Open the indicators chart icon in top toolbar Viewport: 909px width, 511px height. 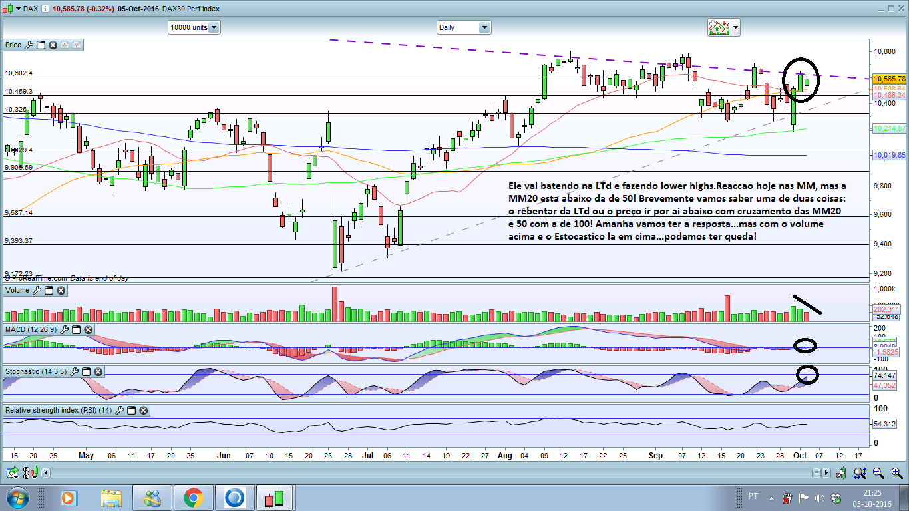(x=719, y=27)
